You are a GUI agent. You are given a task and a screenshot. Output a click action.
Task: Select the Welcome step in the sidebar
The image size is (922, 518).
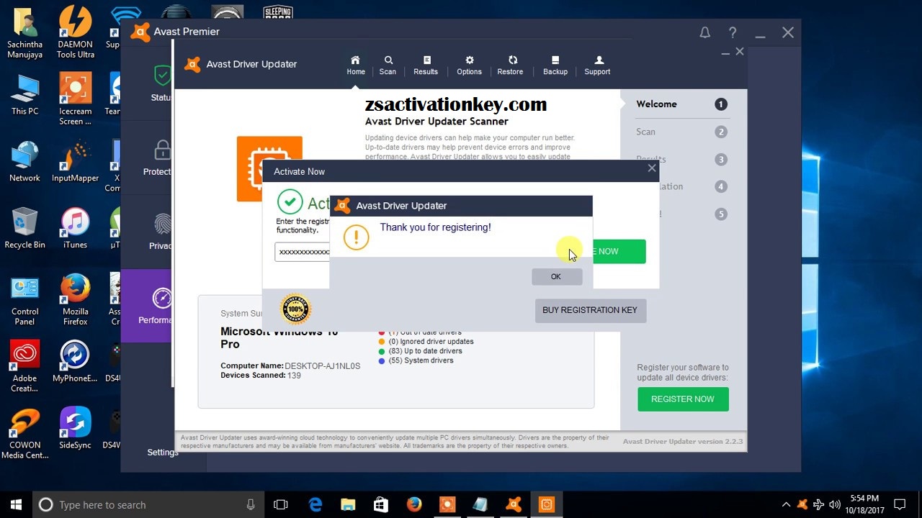pos(681,104)
